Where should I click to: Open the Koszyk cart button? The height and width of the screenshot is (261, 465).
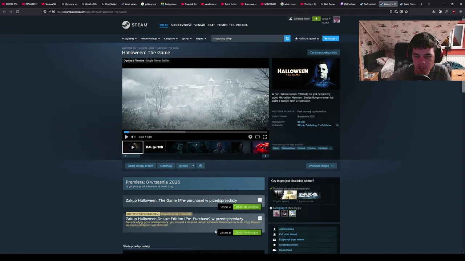pos(331,38)
